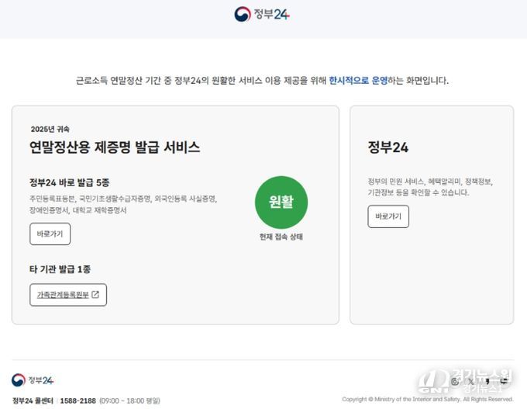Click the green 원활 status circle

[281, 202]
